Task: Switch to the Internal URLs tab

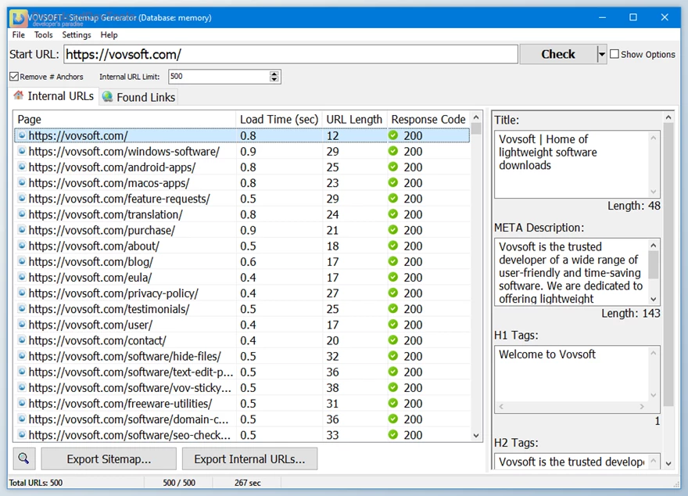Action: pos(55,96)
